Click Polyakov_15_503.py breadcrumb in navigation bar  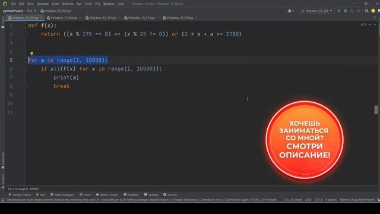click(56, 11)
